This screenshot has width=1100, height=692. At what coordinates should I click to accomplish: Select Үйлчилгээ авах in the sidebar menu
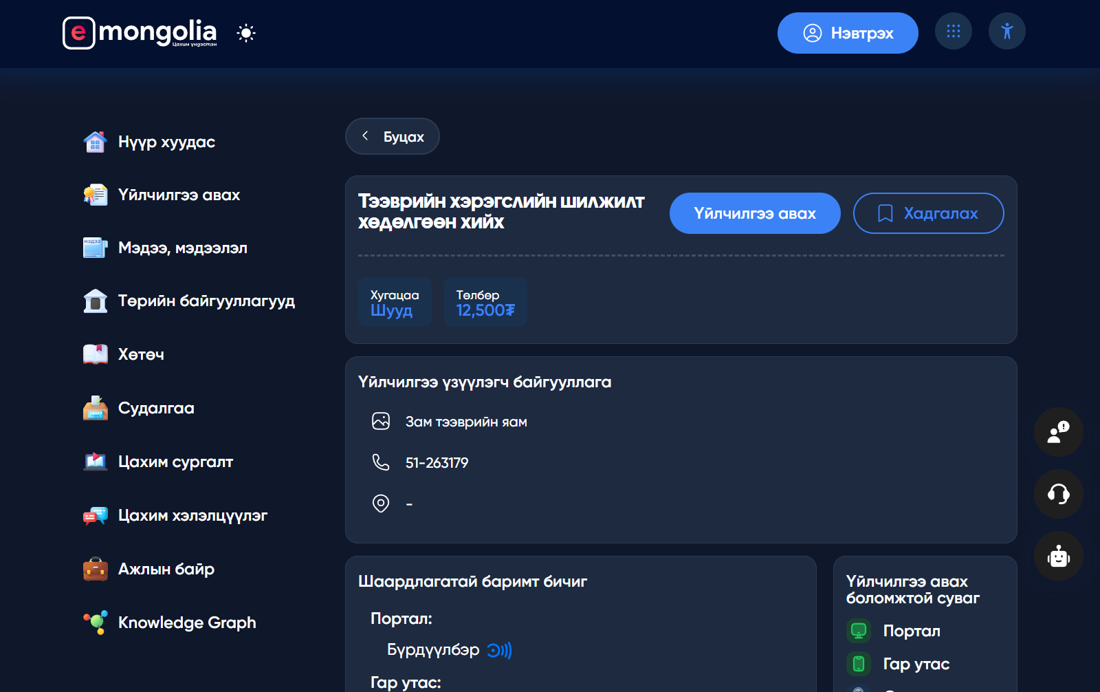[x=179, y=195]
